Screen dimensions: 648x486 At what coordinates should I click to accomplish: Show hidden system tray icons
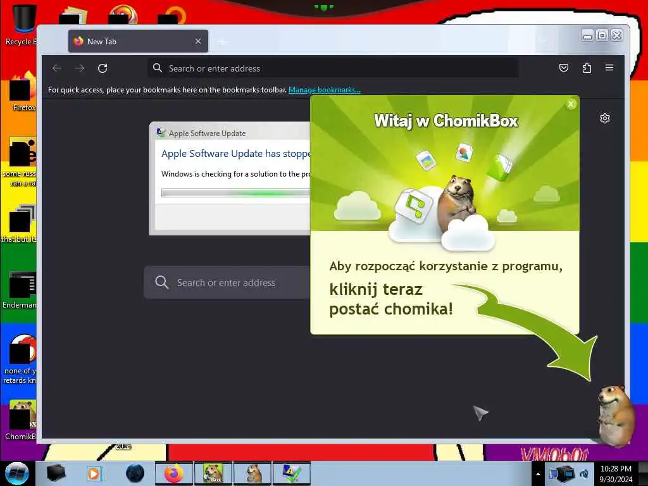(538, 474)
